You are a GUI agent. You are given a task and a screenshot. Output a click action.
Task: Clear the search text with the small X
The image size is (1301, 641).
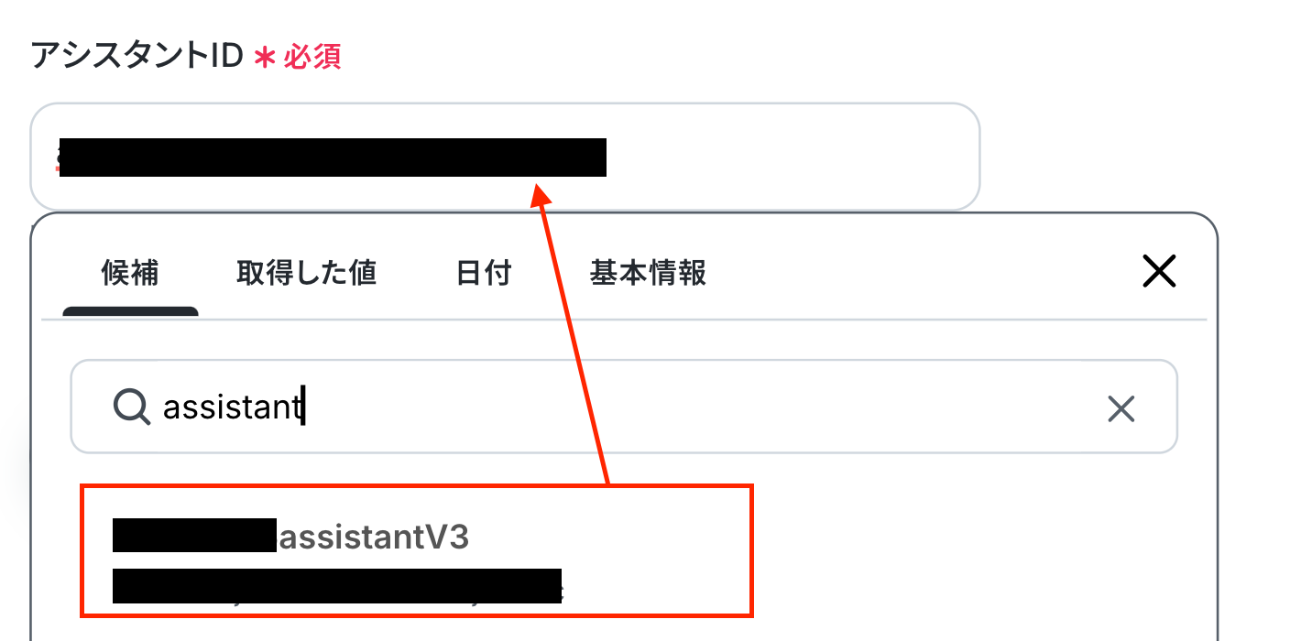[1121, 408]
